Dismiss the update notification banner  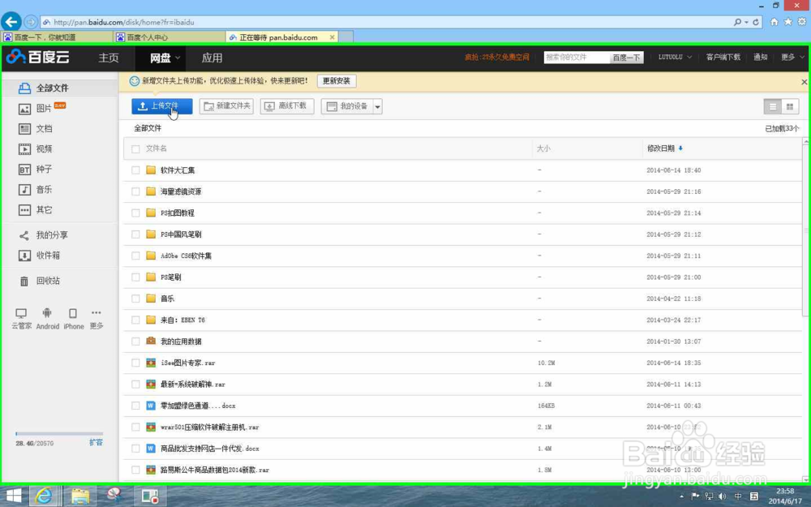coord(805,82)
